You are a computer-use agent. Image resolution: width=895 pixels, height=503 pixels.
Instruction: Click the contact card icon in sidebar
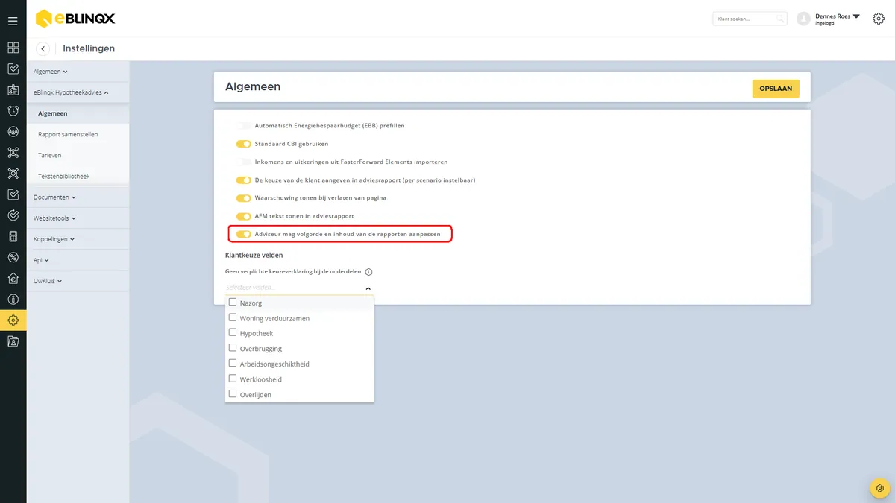pyautogui.click(x=13, y=90)
